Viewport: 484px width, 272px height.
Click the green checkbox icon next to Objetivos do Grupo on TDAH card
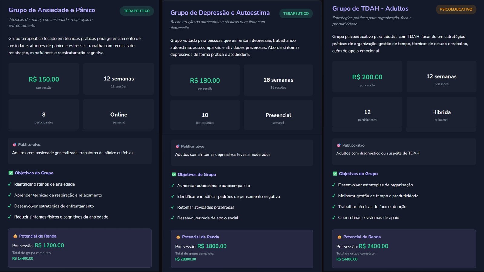[335, 173]
